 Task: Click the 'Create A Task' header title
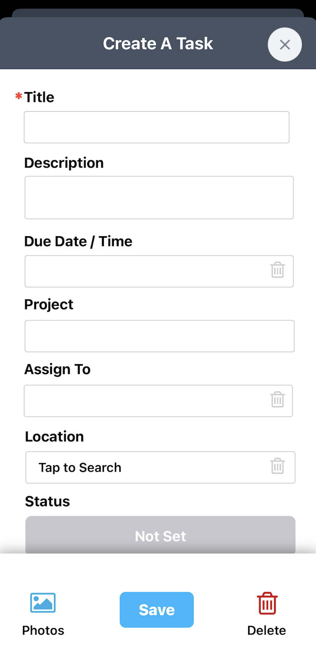click(x=158, y=44)
